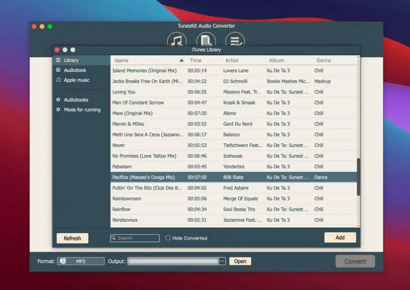
Task: Open the converted list icon
Action: tap(235, 40)
